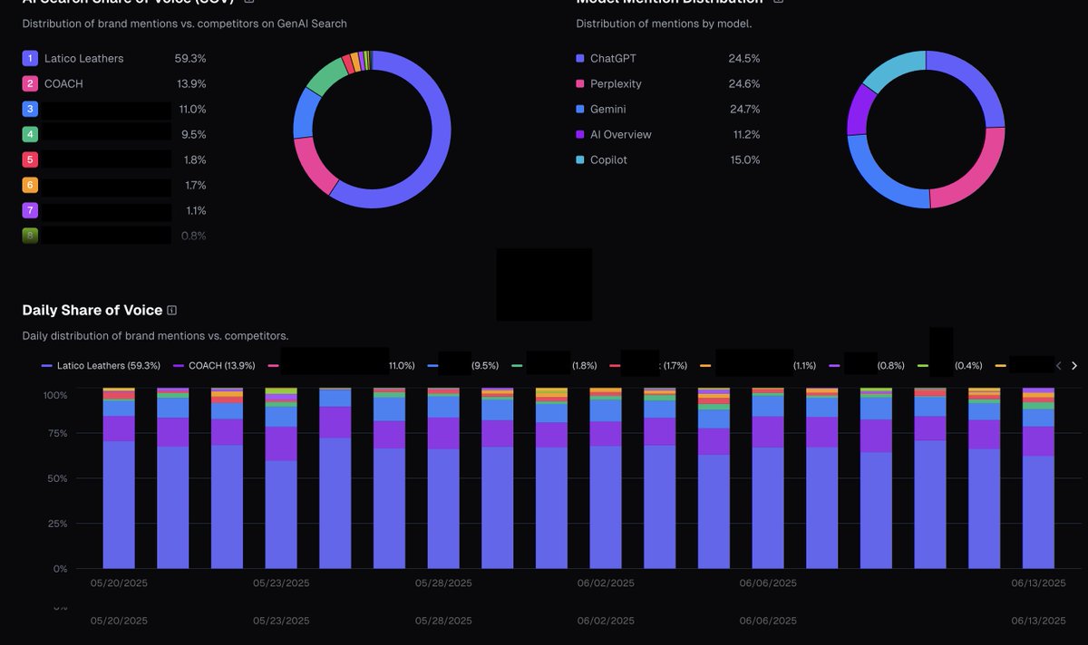Viewport: 1088px width, 645px height.
Task: Select the Latico Leathers segment of the 05/20/2025 bar
Action: pyautogui.click(x=119, y=505)
